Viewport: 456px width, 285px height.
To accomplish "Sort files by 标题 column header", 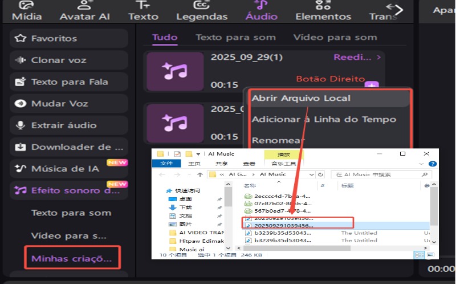I will pyautogui.click(x=348, y=186).
